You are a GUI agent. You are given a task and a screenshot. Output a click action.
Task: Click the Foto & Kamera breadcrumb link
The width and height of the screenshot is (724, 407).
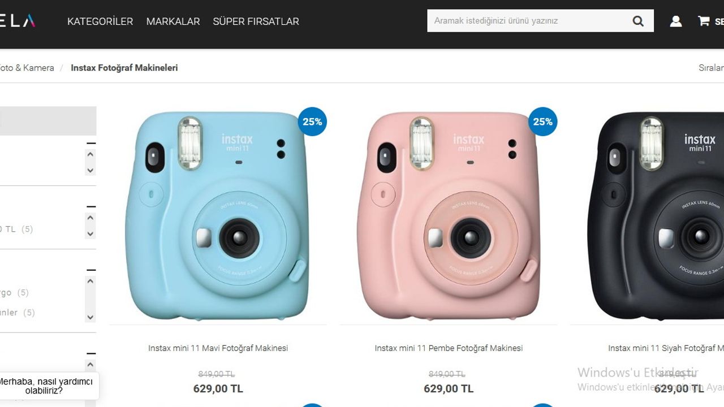click(26, 68)
